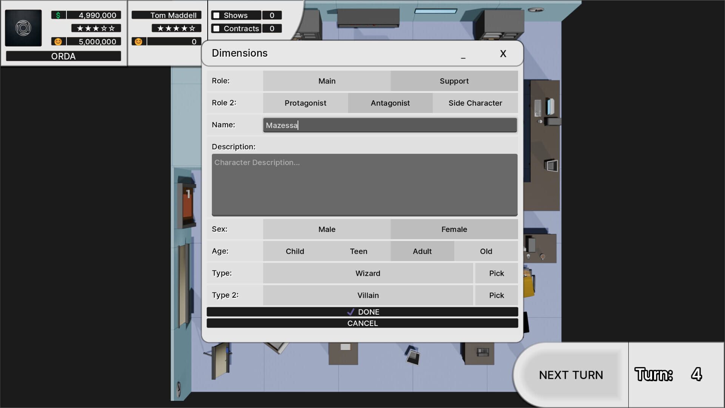Click the ORDA company logo

pos(23,28)
